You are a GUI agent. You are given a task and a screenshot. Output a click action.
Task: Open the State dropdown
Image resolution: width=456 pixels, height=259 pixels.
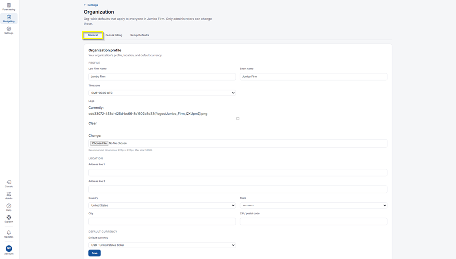coord(314,205)
